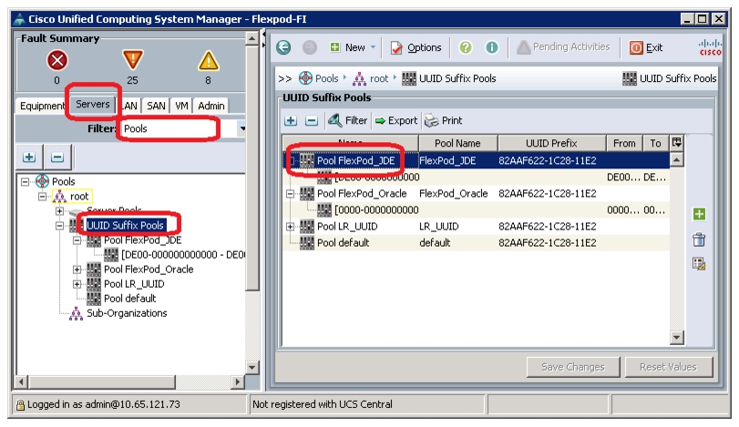Open the table column chooser icon
Screen dimensions: 739x427
pos(677,143)
